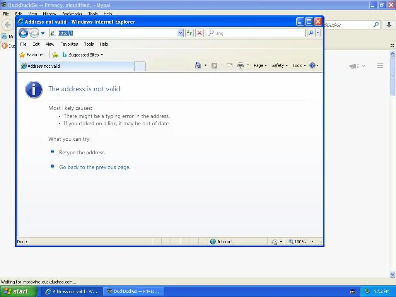396x297 pixels.
Task: Click the Mypal scrollbar up arrow
Action: (x=393, y=53)
